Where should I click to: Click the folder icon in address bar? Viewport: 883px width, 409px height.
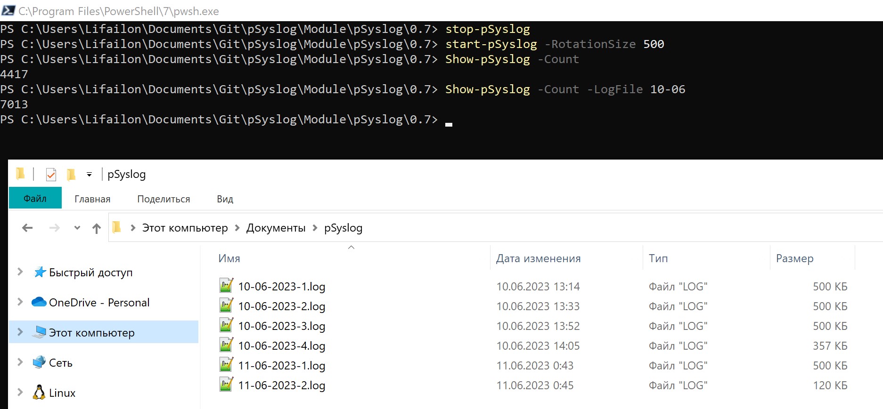coord(117,228)
